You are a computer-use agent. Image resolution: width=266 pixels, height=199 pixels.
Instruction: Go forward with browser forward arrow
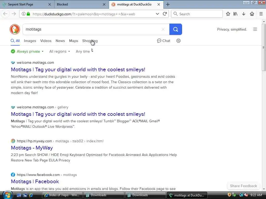(14, 14)
